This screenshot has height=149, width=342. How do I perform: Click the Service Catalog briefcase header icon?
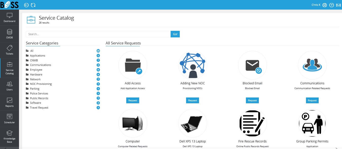31,19
